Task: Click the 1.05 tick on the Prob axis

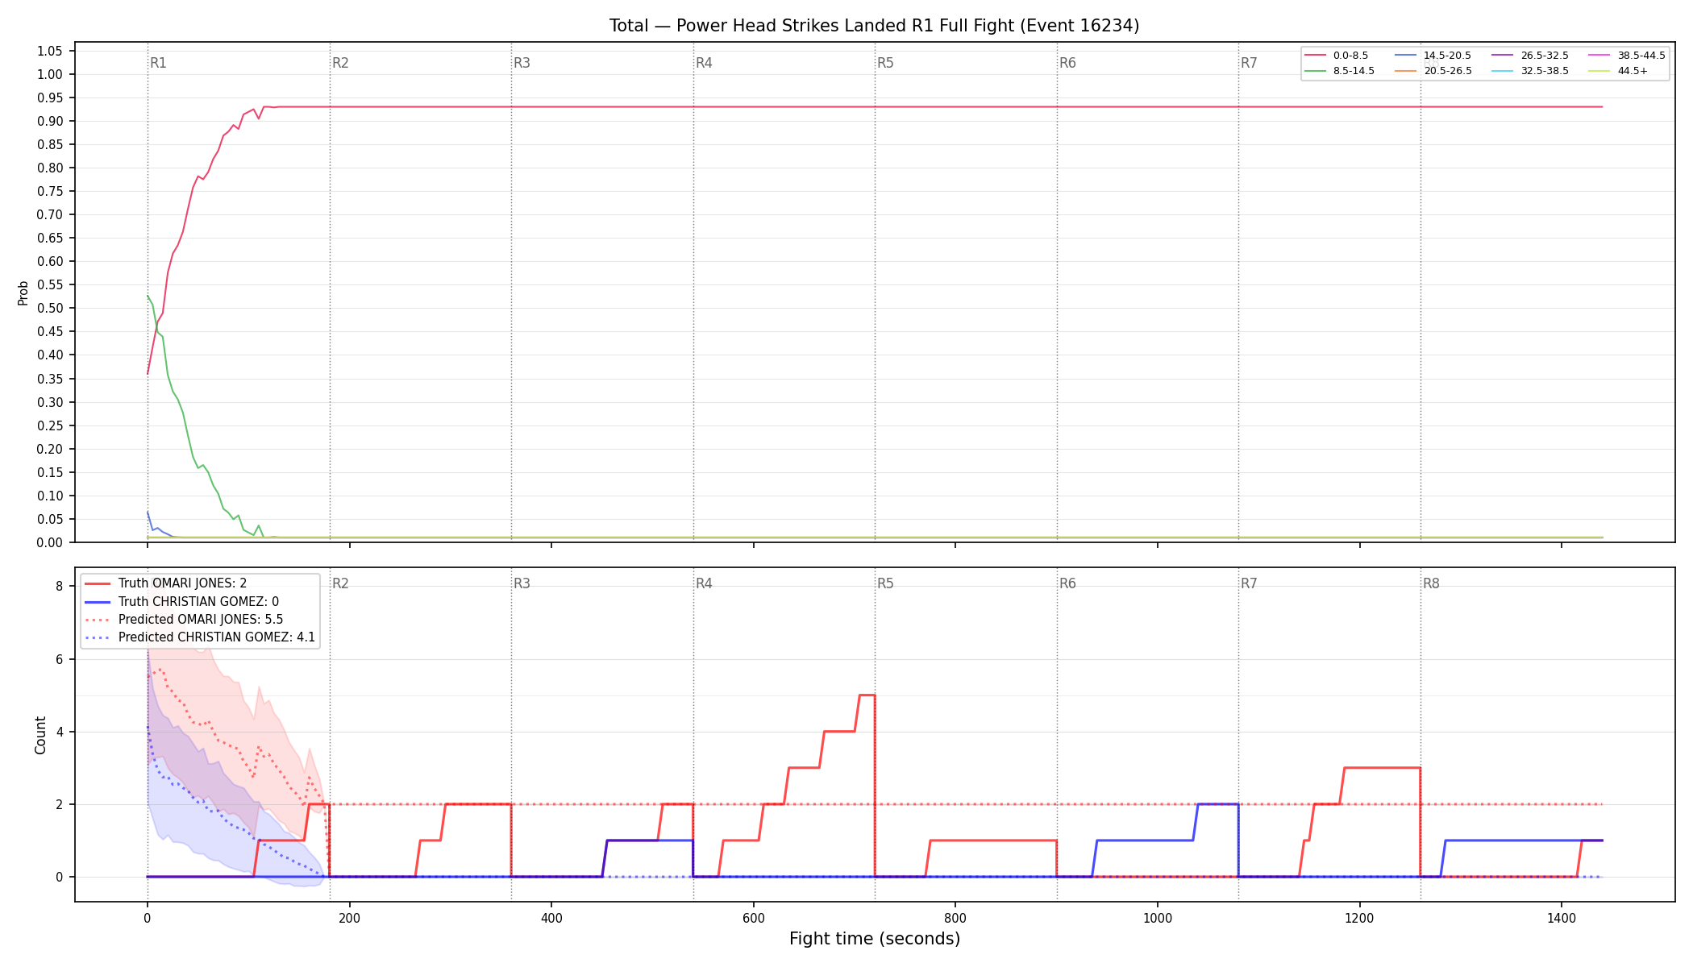Action: pyautogui.click(x=50, y=51)
